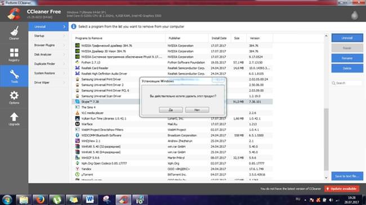Open the Cleaner section in sidebar

(x=14, y=33)
